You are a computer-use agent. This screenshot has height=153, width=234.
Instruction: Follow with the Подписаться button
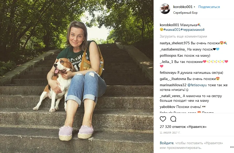point(209,7)
